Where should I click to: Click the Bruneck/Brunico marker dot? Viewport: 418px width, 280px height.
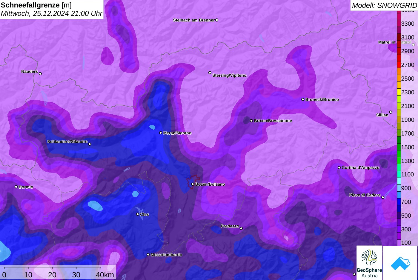303,99
